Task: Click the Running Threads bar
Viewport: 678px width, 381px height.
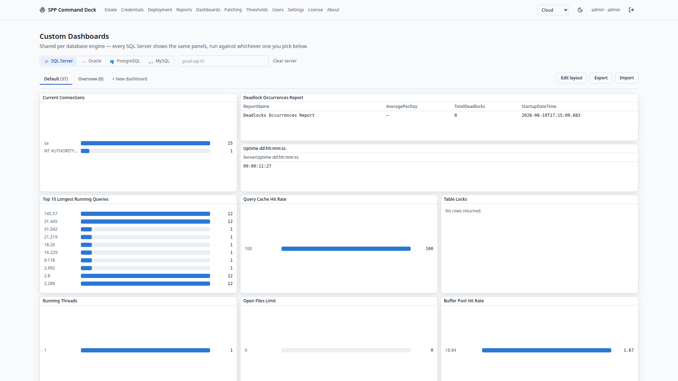Action: click(145, 350)
